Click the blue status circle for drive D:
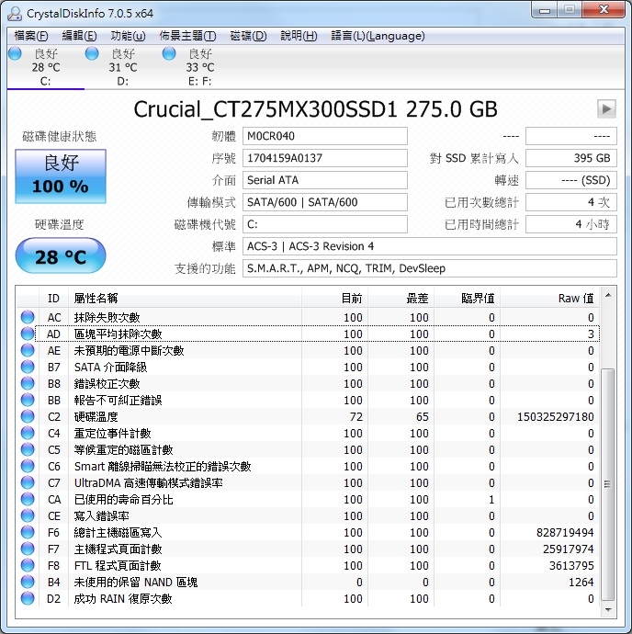The width and height of the screenshot is (632, 634). coord(92,53)
